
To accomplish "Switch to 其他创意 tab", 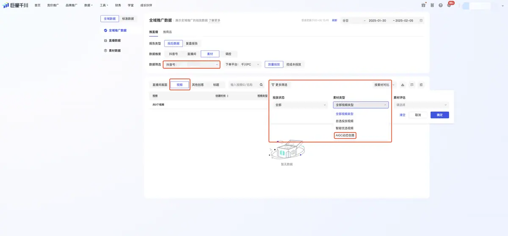I will (198, 85).
